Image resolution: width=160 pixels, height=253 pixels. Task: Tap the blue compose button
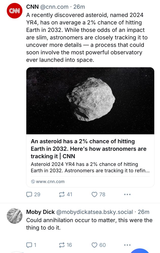click(140, 251)
